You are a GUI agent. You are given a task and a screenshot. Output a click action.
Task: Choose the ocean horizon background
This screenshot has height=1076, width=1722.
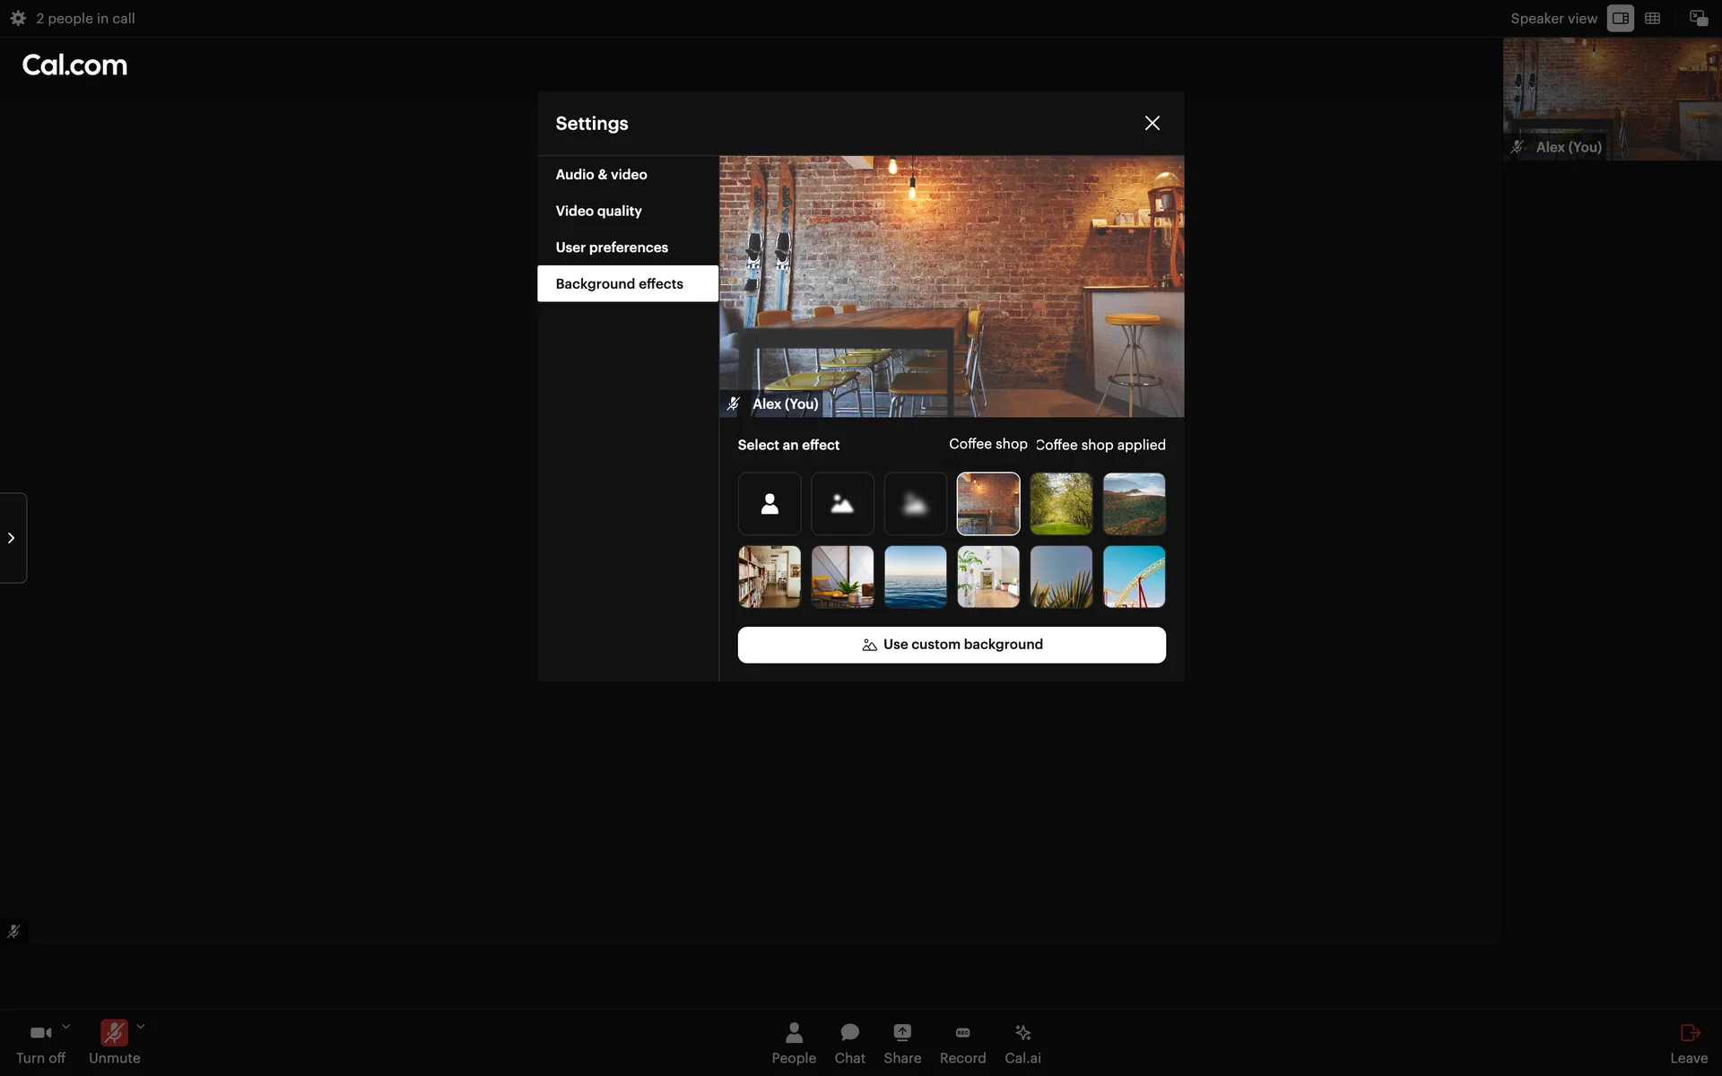click(x=915, y=577)
